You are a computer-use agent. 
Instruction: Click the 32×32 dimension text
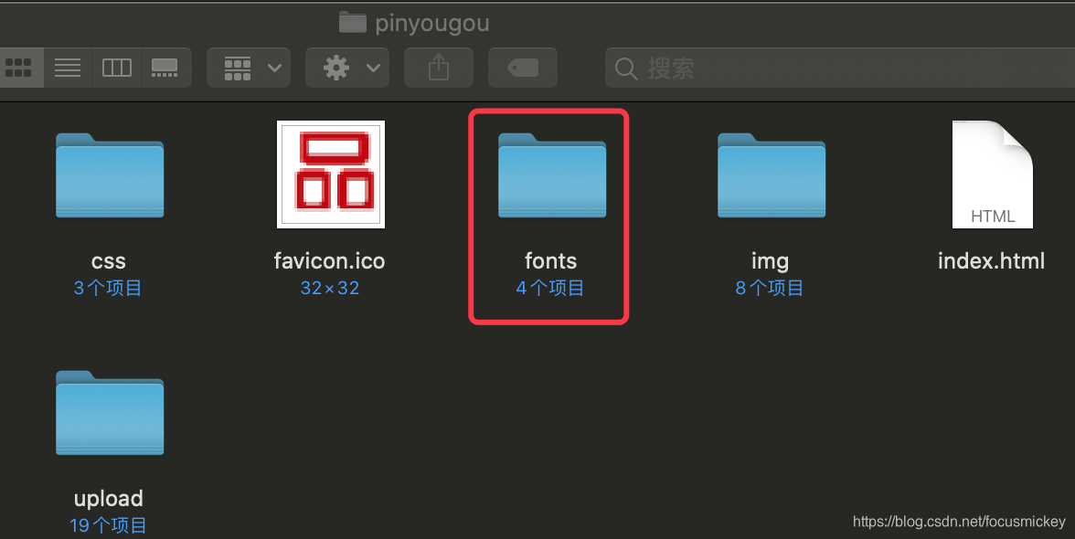pyautogui.click(x=330, y=288)
